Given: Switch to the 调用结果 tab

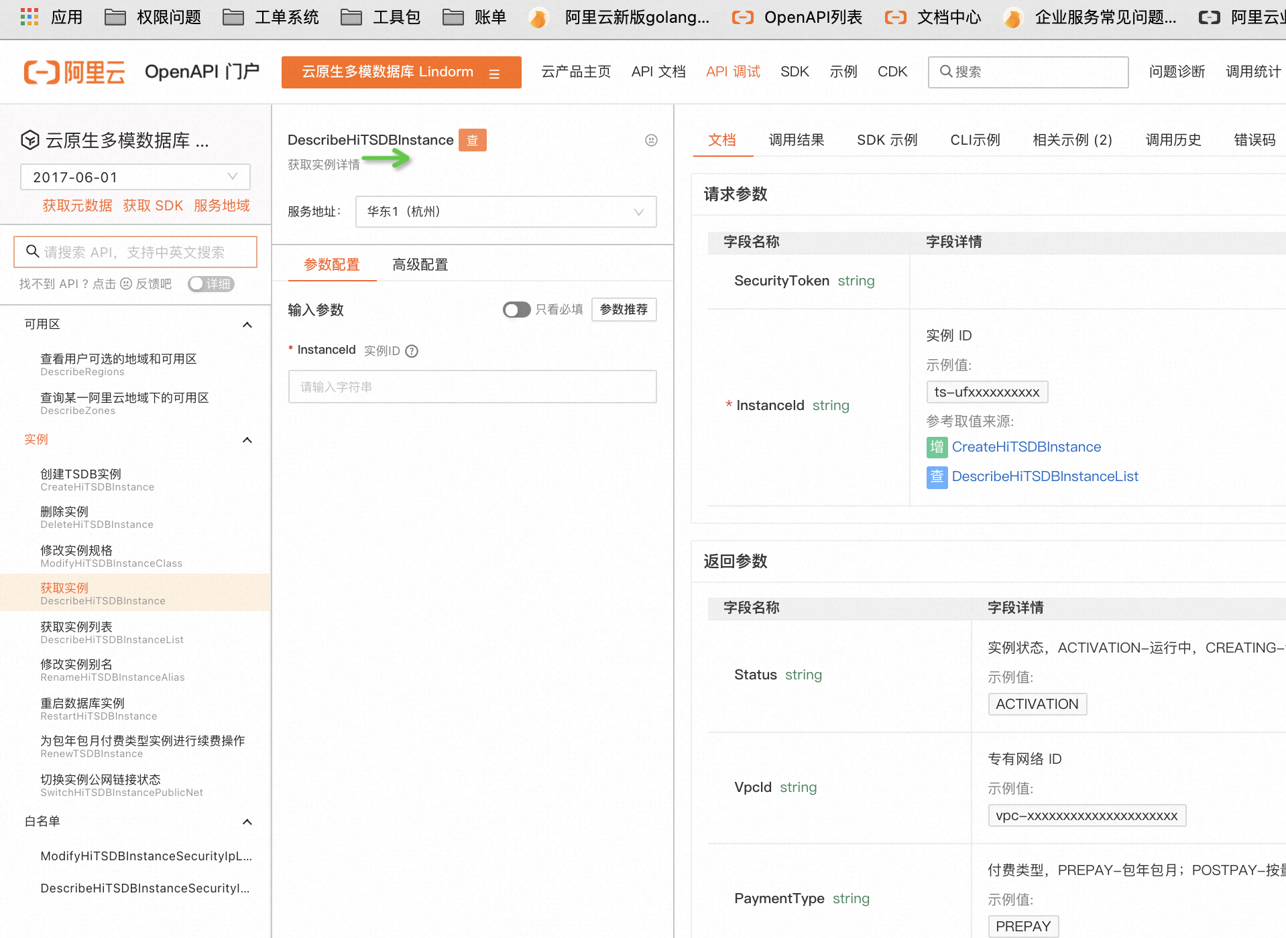Looking at the screenshot, I should (797, 140).
